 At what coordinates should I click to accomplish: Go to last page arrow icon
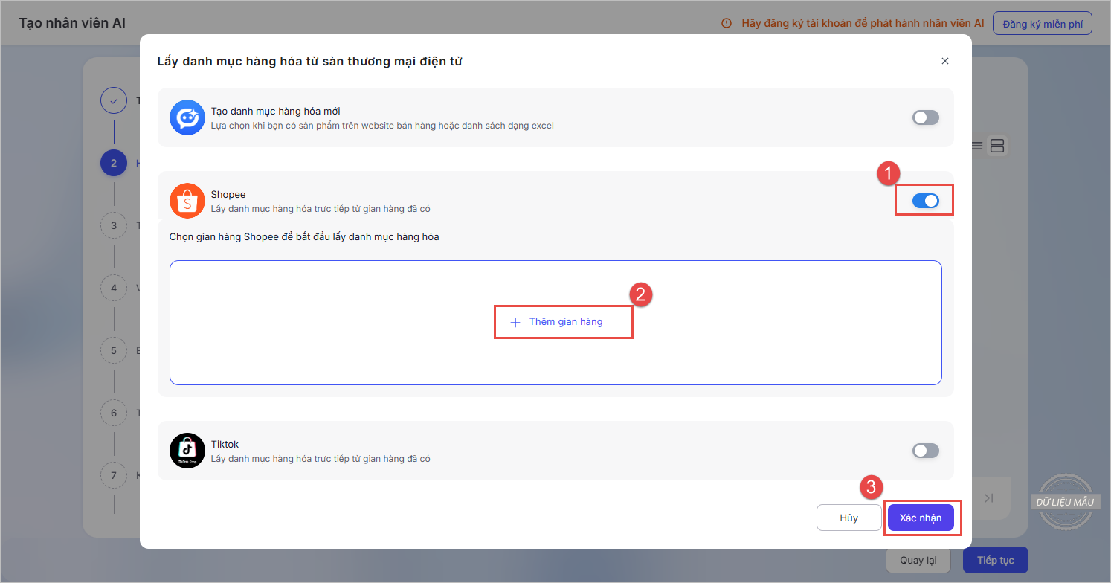[x=988, y=498]
